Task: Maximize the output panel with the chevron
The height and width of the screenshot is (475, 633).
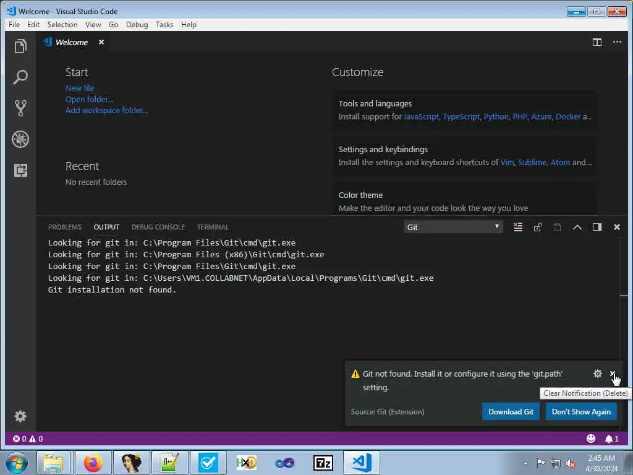Action: pos(577,227)
